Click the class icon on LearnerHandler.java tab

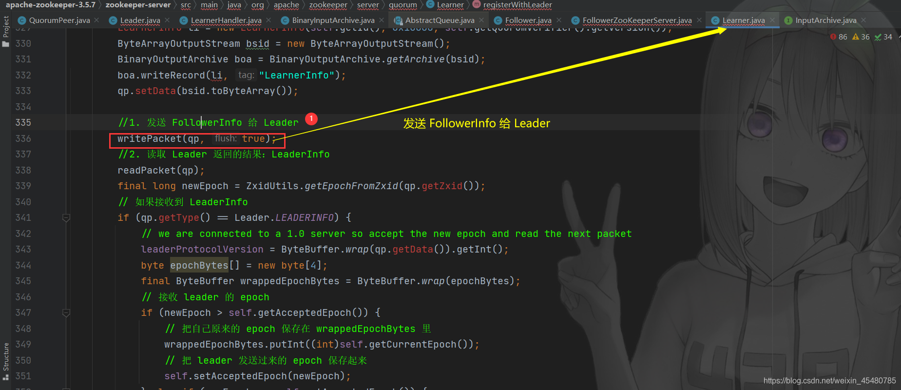(183, 20)
